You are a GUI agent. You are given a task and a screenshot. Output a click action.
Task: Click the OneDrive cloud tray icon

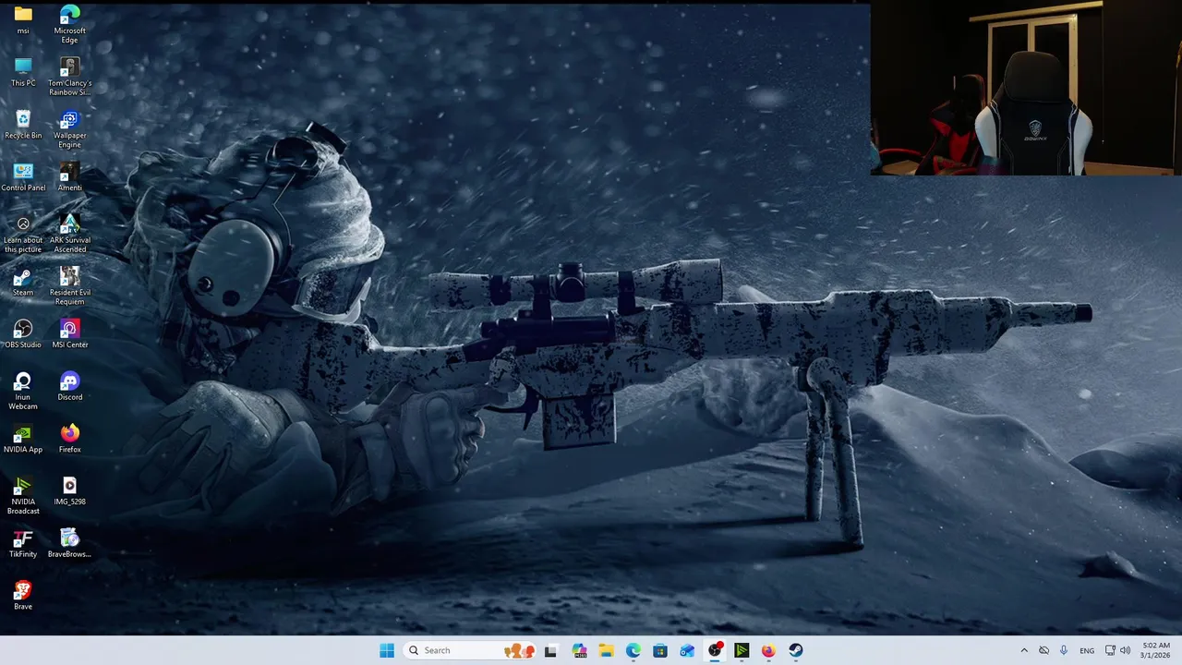click(1044, 650)
